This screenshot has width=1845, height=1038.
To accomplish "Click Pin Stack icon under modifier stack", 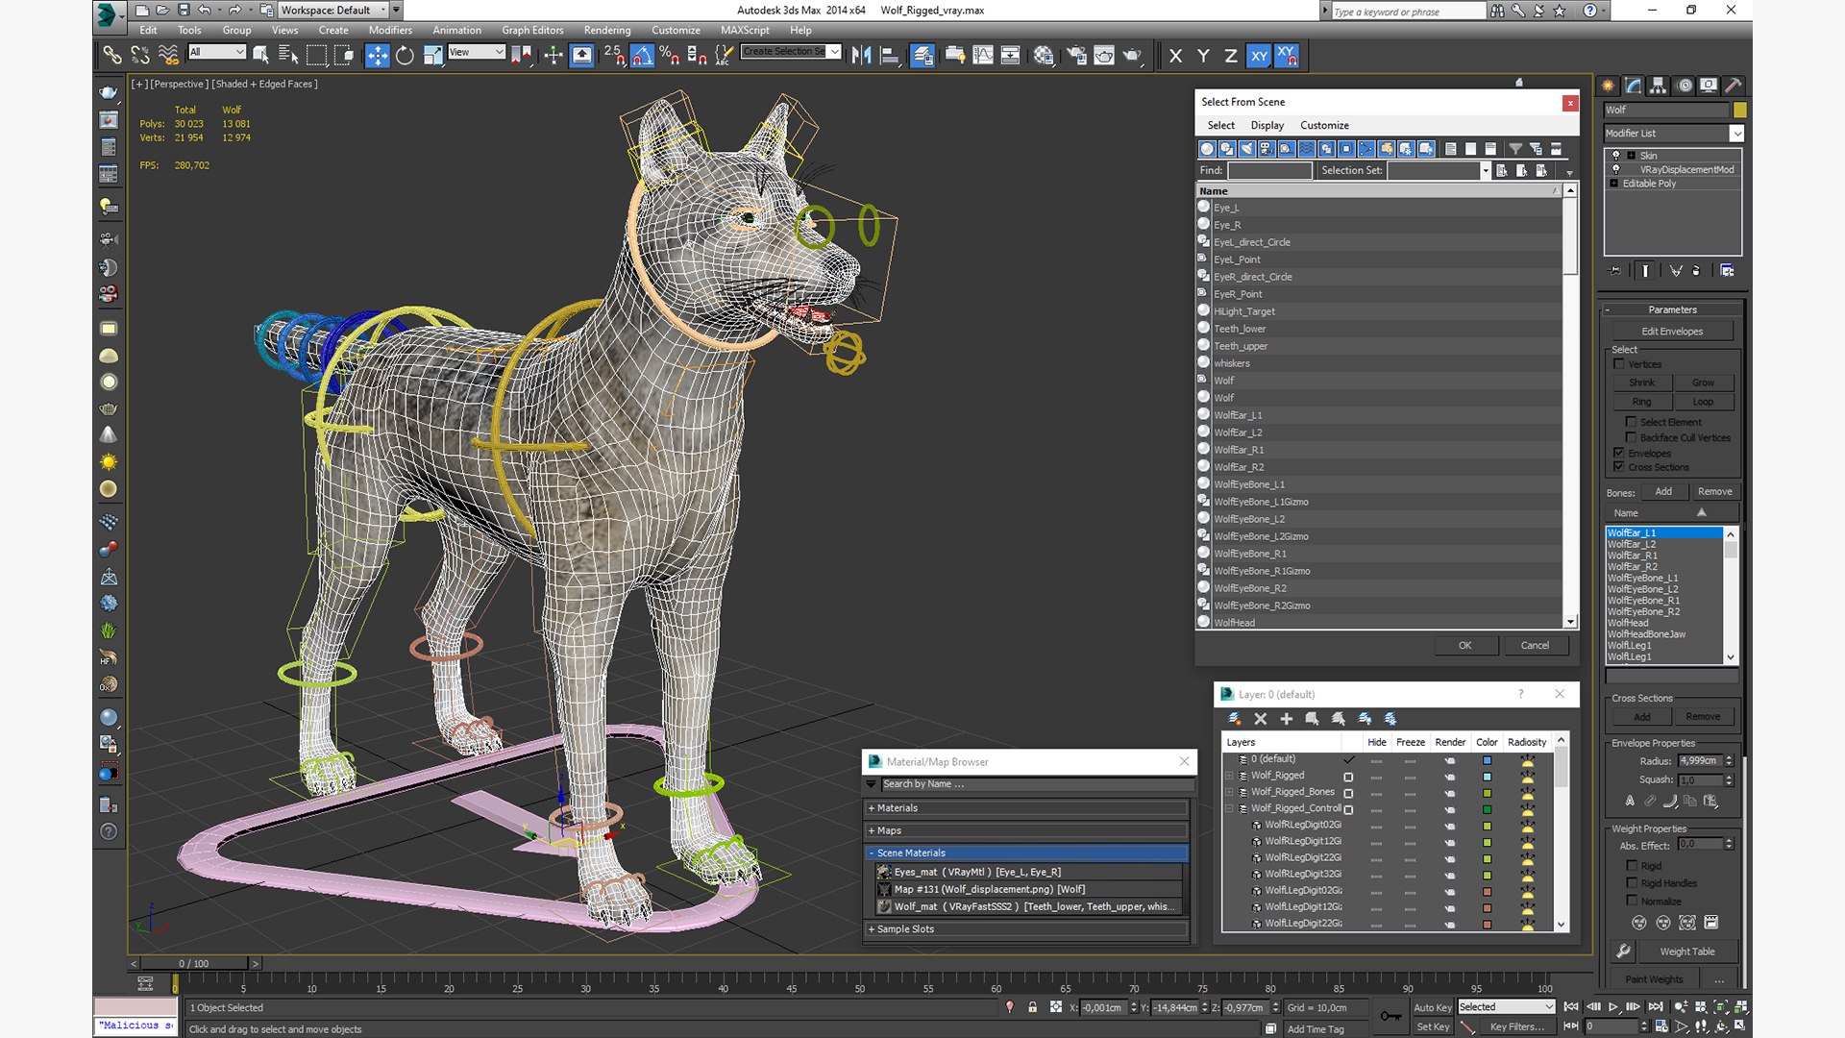I will click(x=1615, y=271).
